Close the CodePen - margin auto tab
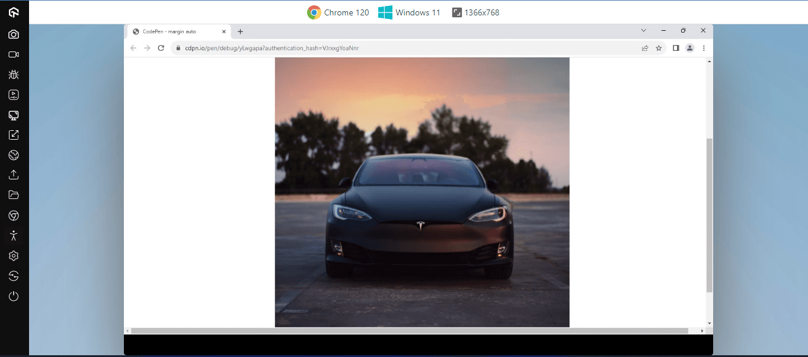This screenshot has height=357, width=808. click(223, 31)
